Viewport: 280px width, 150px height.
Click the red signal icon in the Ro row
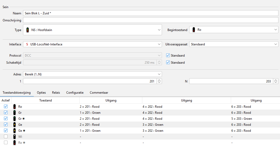(15, 107)
